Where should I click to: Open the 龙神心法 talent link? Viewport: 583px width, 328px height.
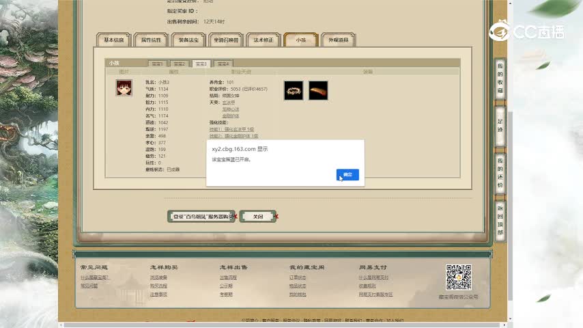(x=231, y=109)
